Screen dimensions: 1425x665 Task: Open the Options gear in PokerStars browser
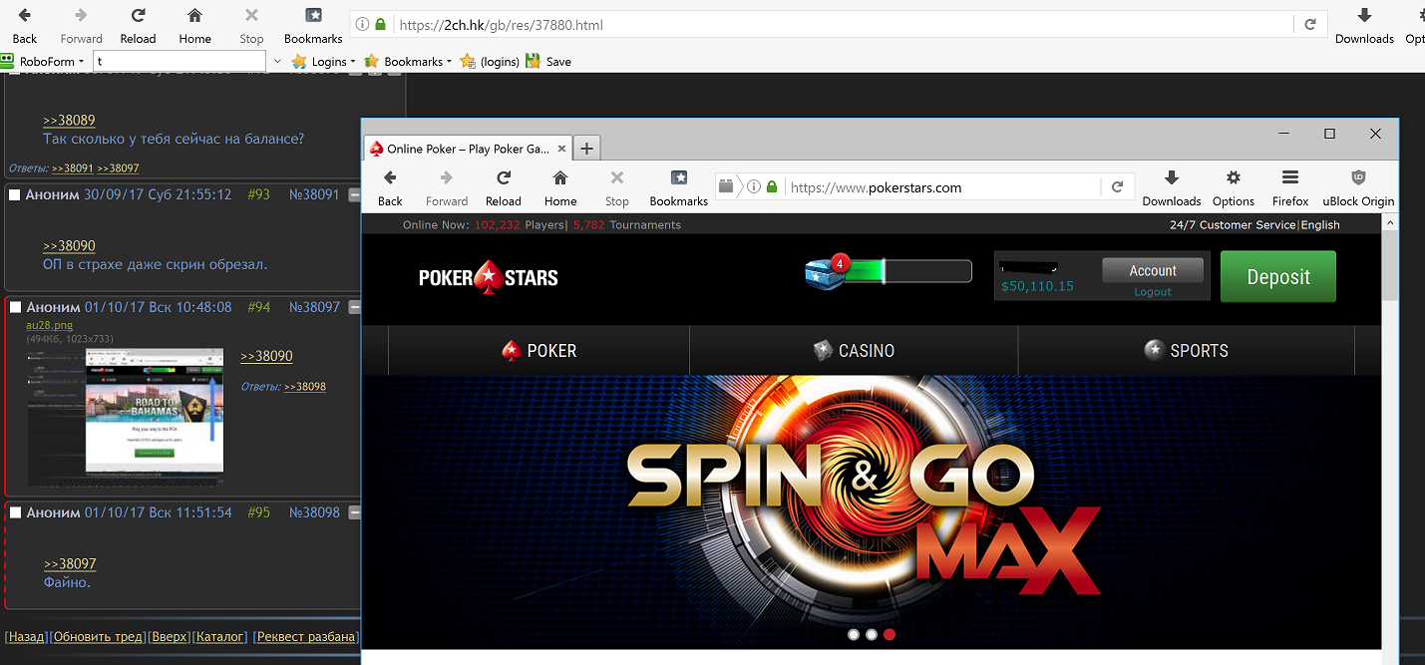point(1234,187)
